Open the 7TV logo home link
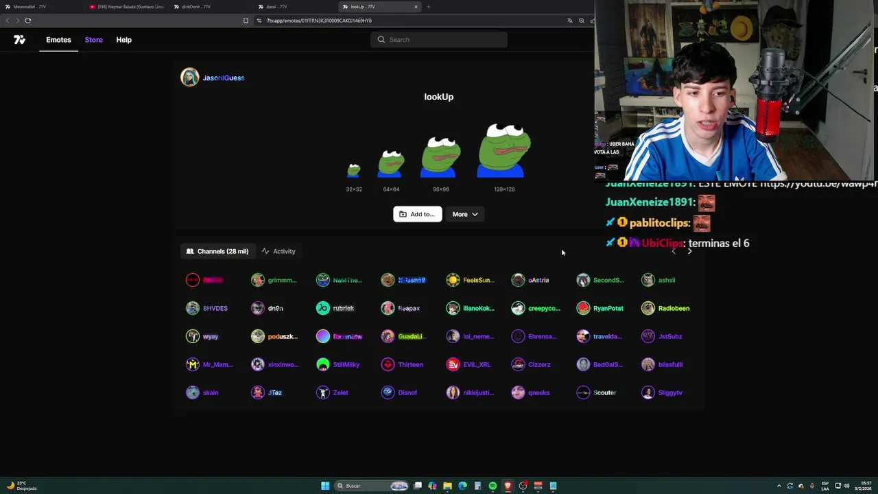Image resolution: width=878 pixels, height=494 pixels. [19, 40]
